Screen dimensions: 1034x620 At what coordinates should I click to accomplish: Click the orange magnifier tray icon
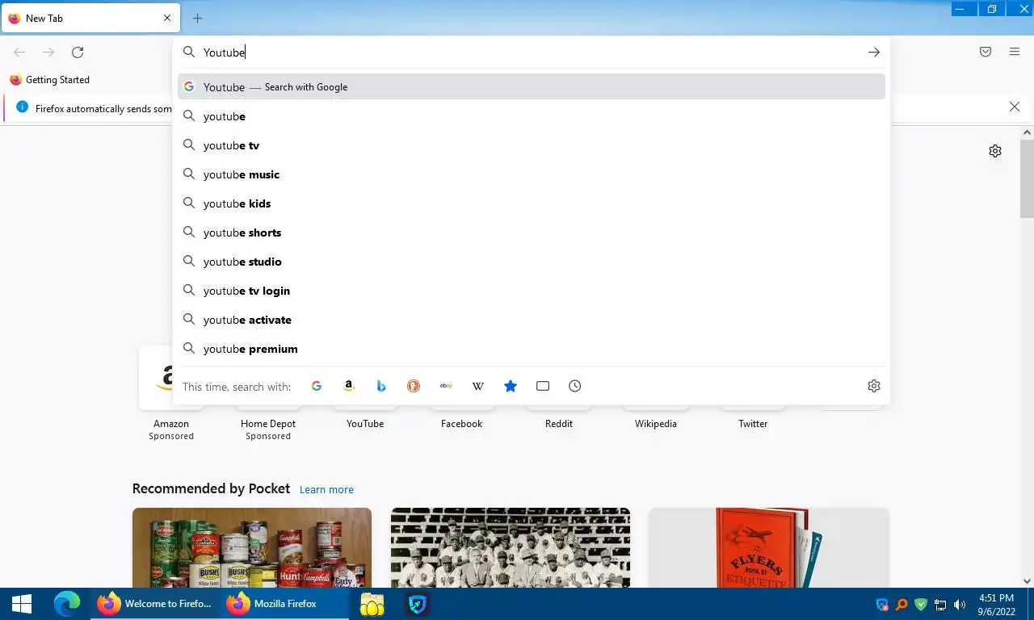(x=902, y=604)
